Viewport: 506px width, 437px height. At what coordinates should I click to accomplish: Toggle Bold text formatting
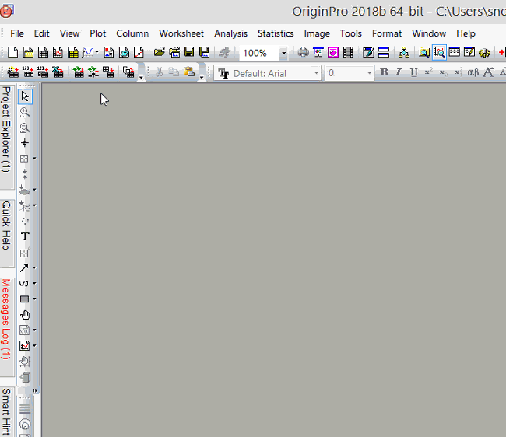point(384,73)
